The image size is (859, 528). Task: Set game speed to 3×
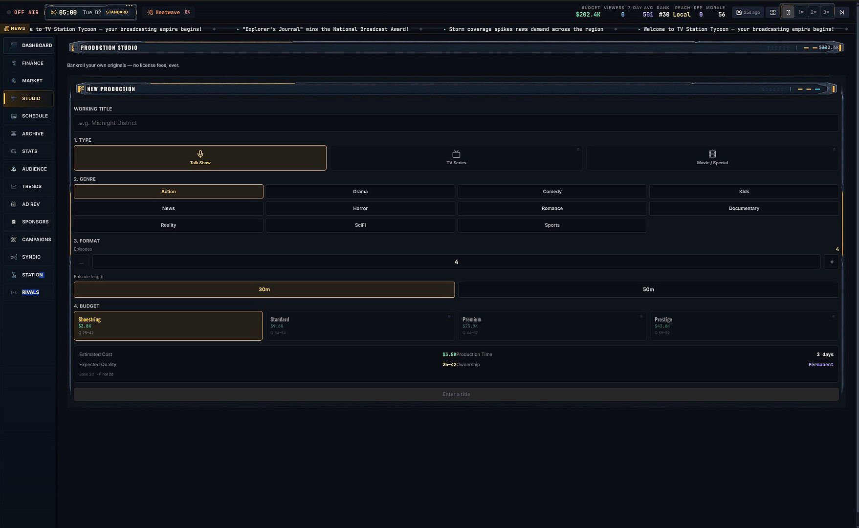826,12
